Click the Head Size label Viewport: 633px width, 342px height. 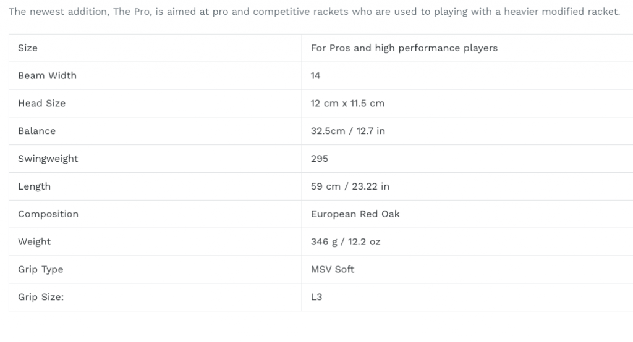pyautogui.click(x=41, y=103)
